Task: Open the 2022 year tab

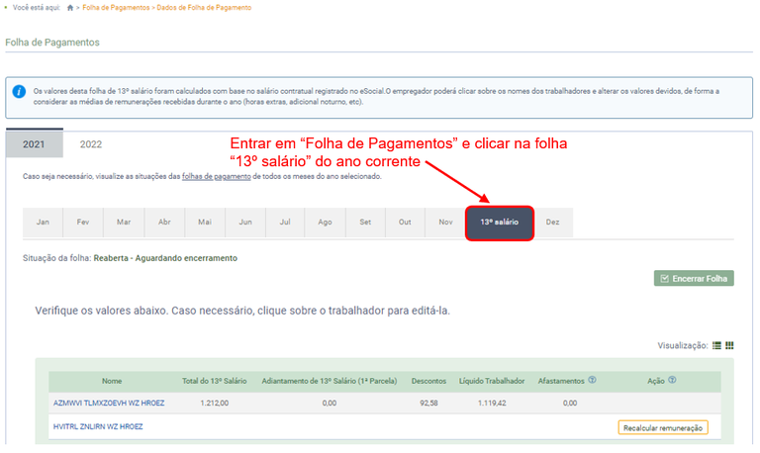Action: click(91, 144)
